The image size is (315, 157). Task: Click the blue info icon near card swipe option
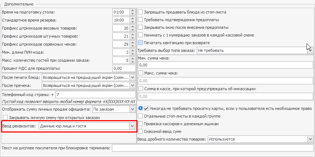tap(140, 108)
